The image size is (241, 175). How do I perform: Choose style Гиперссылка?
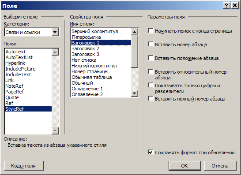point(101,37)
